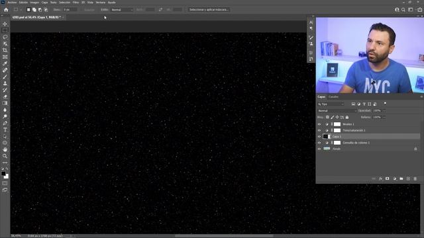This screenshot has height=238, width=424.
Task: Select the Pen tool
Action: click(5, 123)
